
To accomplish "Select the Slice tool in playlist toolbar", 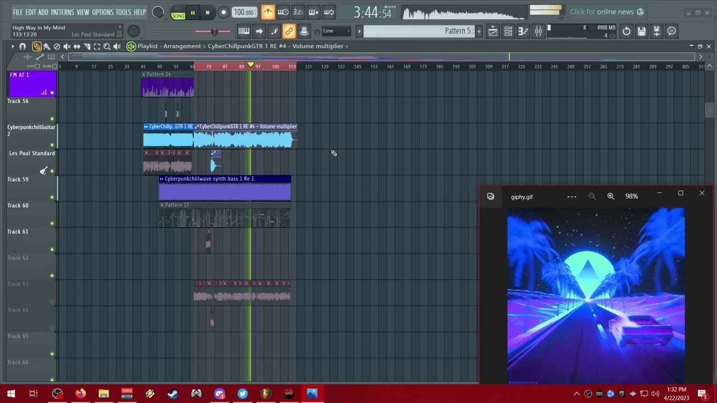I will point(87,46).
